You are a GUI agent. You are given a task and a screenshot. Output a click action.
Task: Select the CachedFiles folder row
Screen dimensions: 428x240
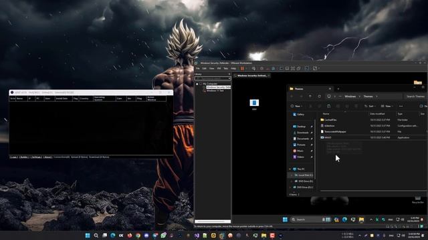[372, 120]
